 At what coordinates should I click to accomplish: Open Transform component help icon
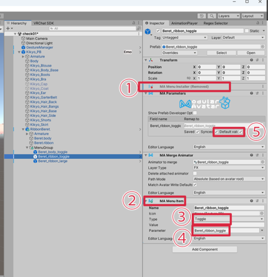(252, 60)
